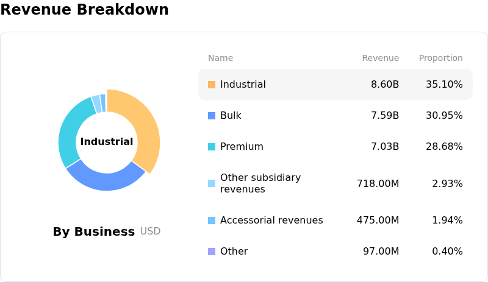Select the Industrial row in the table
Image resolution: width=488 pixels, height=282 pixels.
[x=335, y=85]
